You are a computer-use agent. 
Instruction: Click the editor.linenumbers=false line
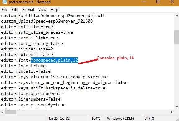pos(31,99)
